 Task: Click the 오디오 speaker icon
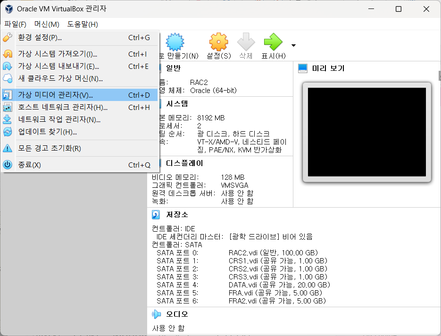pyautogui.click(x=156, y=314)
